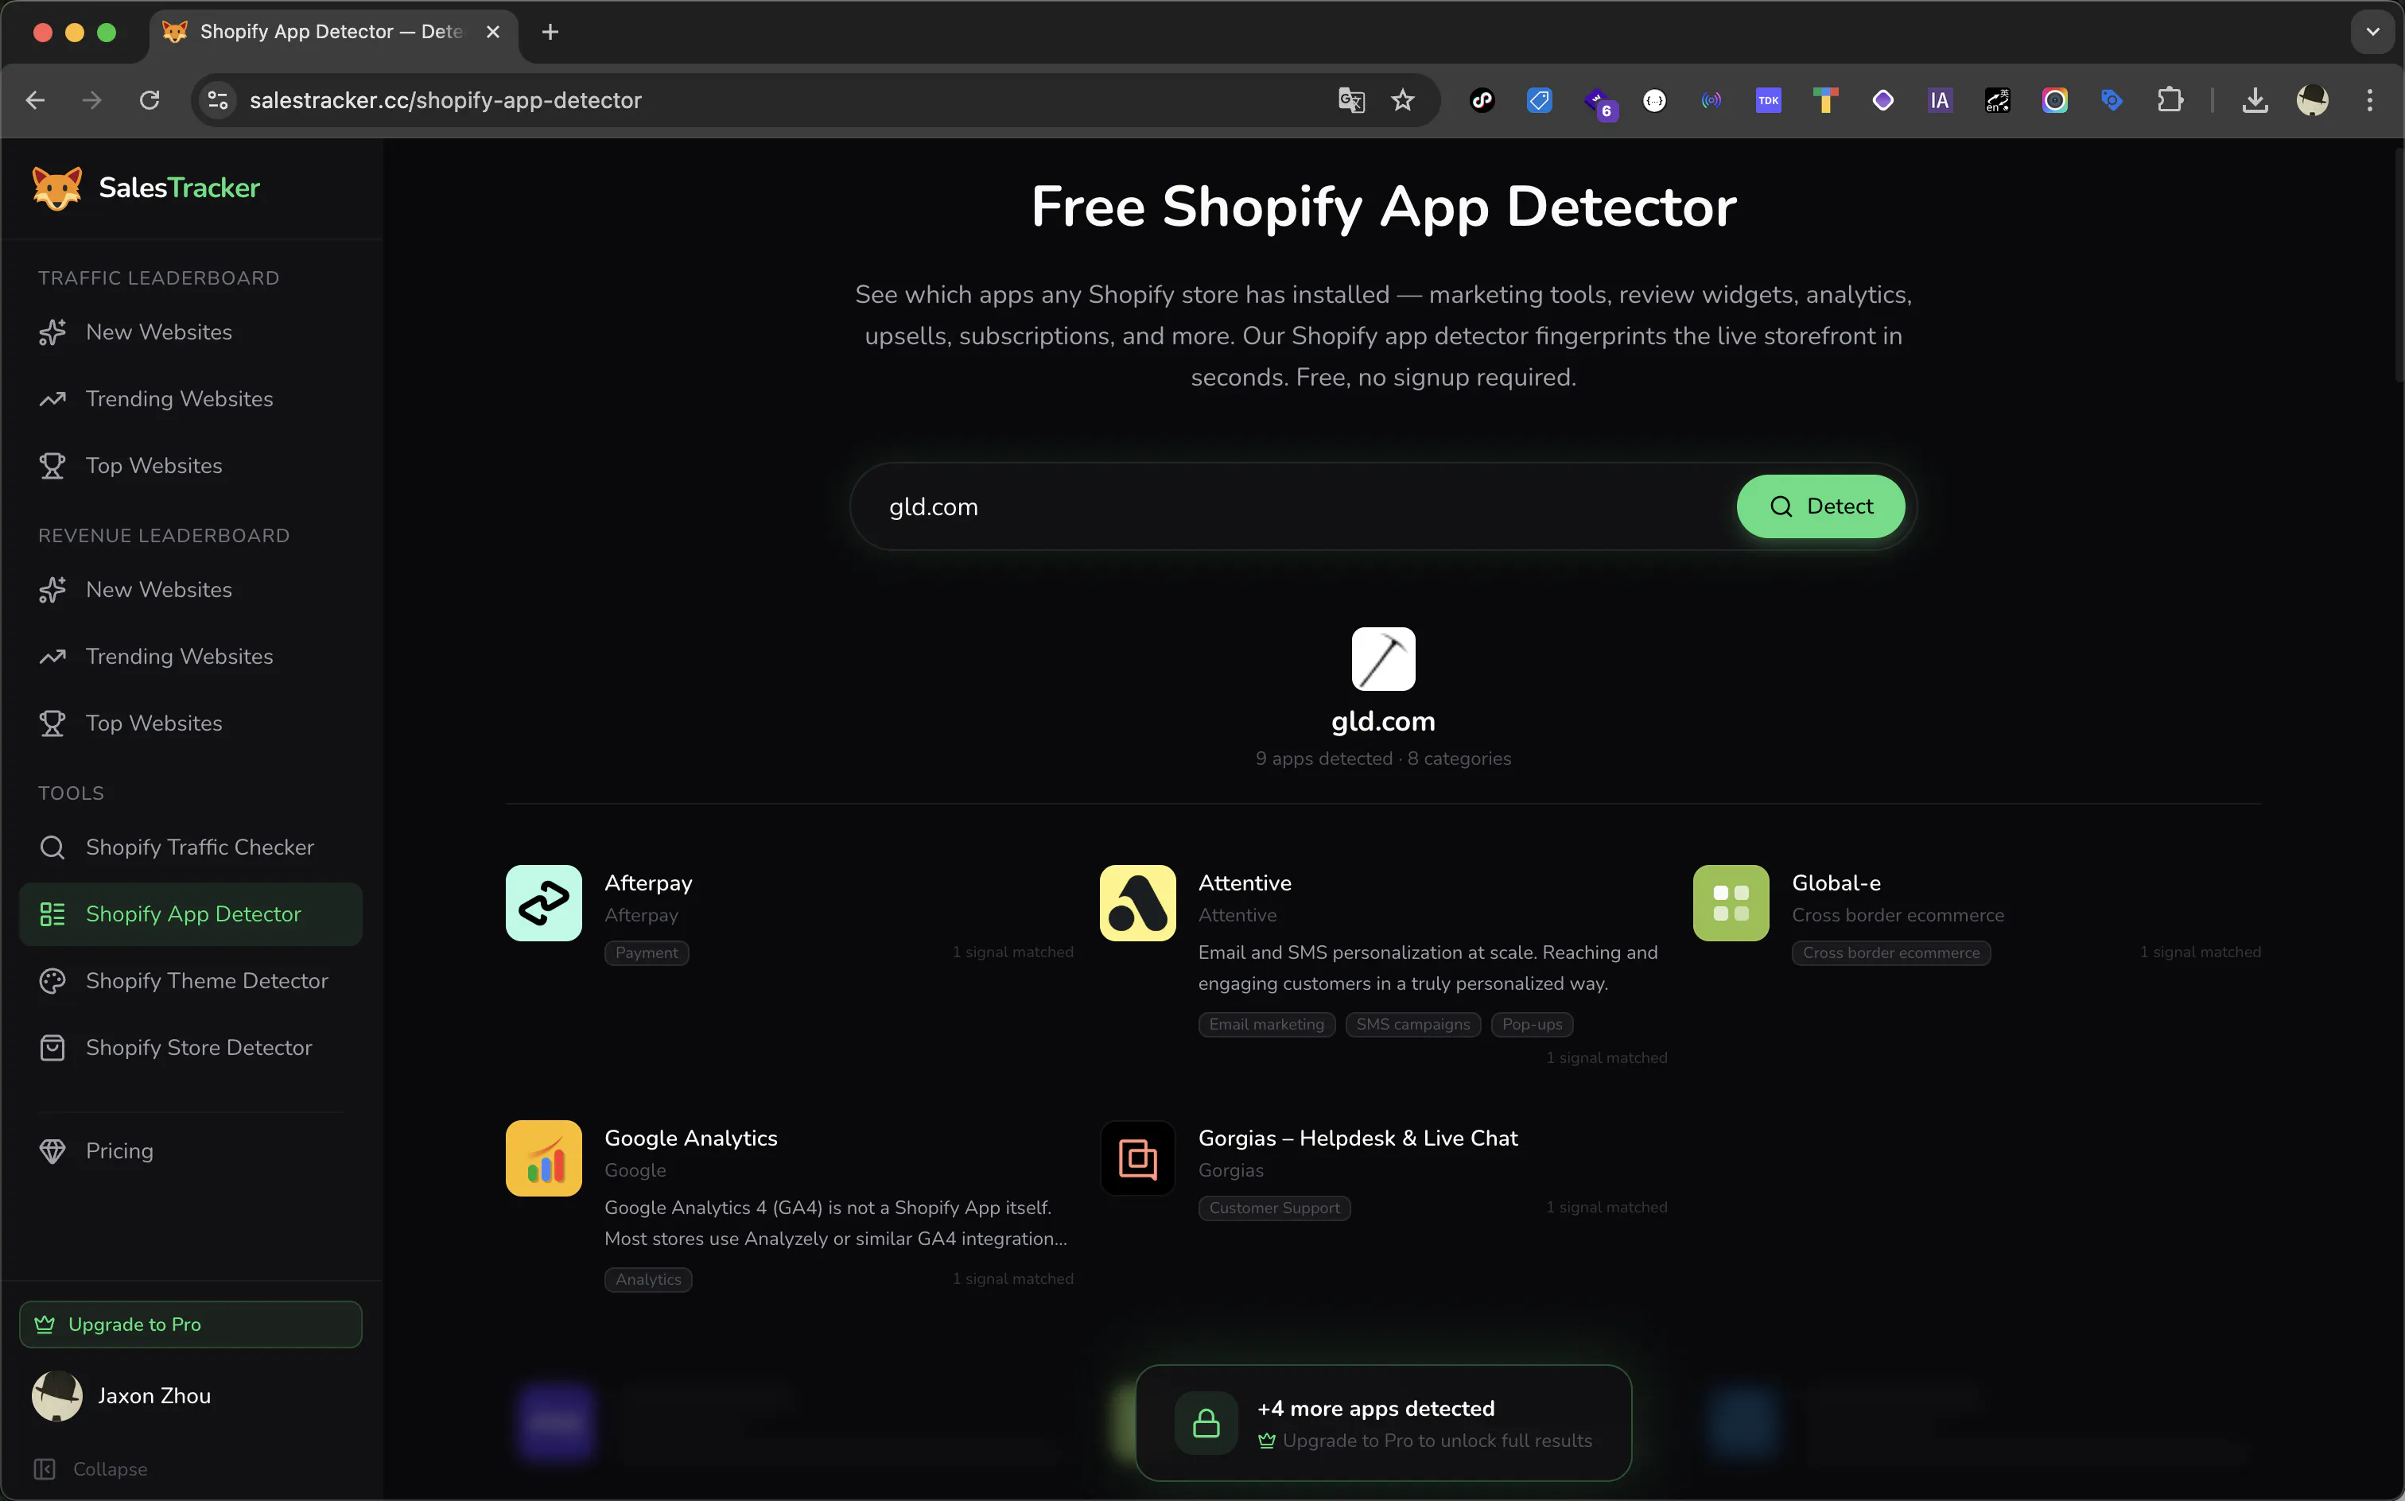Image resolution: width=2405 pixels, height=1501 pixels.
Task: Click the browser address bar URL
Action: coord(446,100)
